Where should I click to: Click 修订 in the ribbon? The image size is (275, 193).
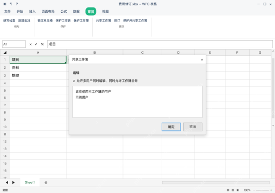117,20
